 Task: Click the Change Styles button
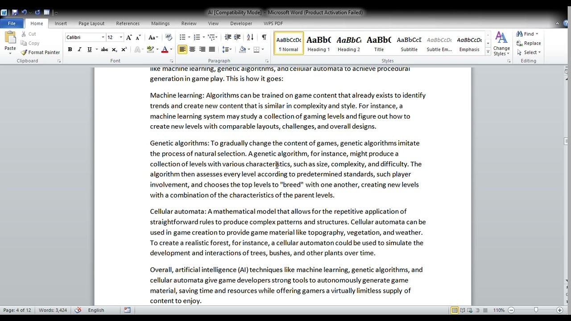point(501,44)
